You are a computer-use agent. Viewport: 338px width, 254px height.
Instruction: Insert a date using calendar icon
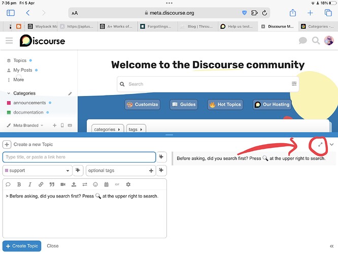tap(106, 184)
